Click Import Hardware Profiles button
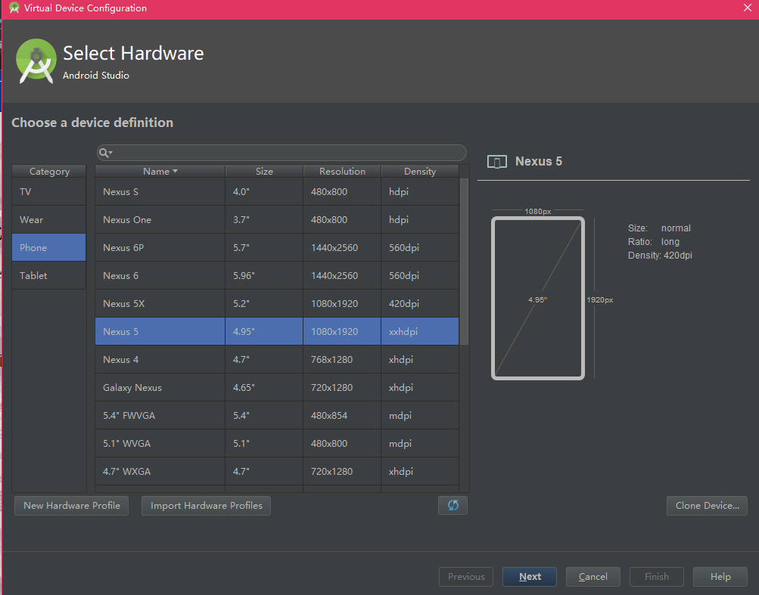Viewport: 759px width, 595px height. click(x=206, y=506)
